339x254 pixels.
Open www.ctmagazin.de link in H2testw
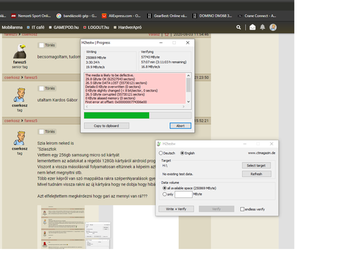[x=261, y=153]
